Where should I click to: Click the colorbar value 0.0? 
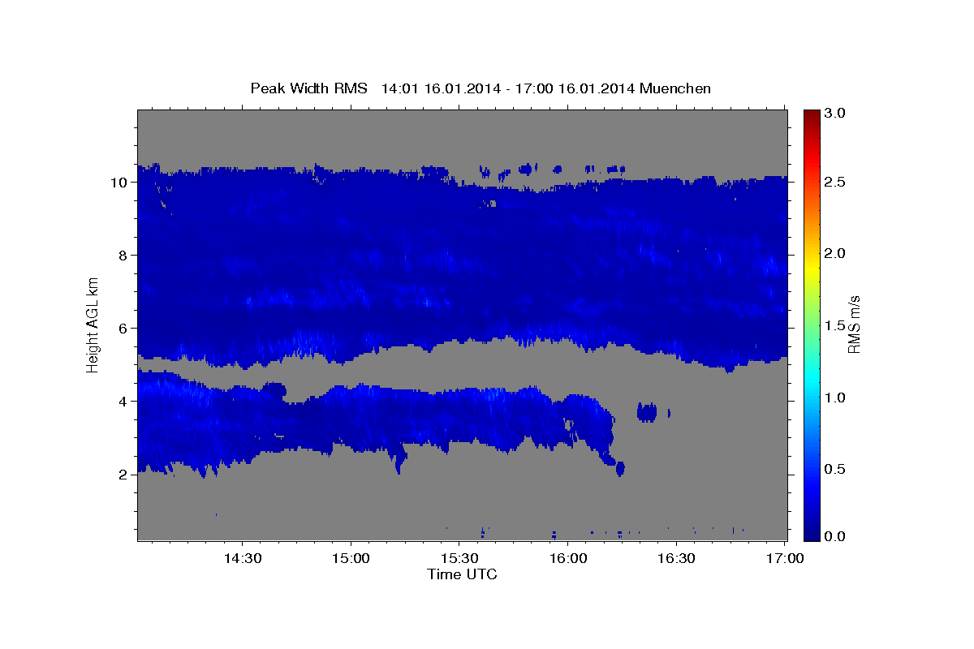[835, 536]
